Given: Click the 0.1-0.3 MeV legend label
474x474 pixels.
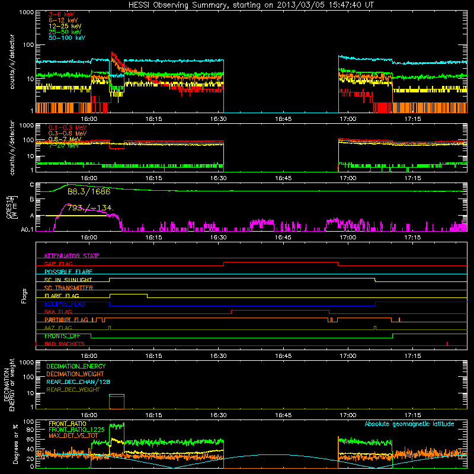Looking at the screenshot, I should click(x=67, y=127).
